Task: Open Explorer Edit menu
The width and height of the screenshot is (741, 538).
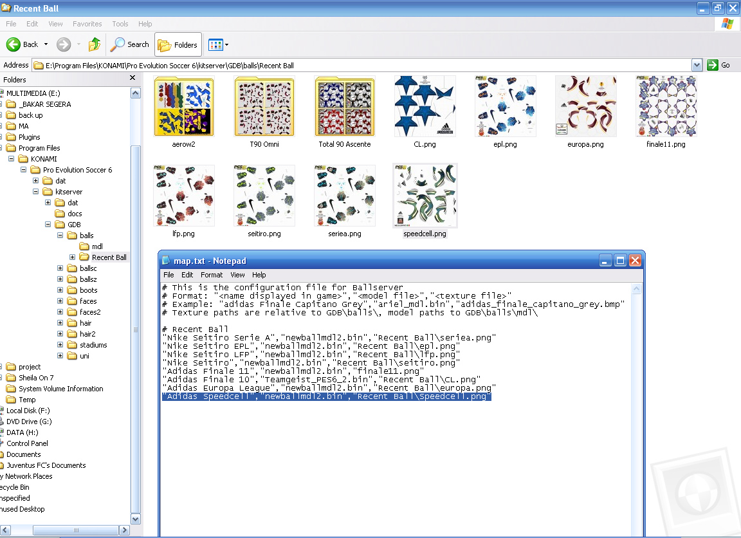Action: 32,24
